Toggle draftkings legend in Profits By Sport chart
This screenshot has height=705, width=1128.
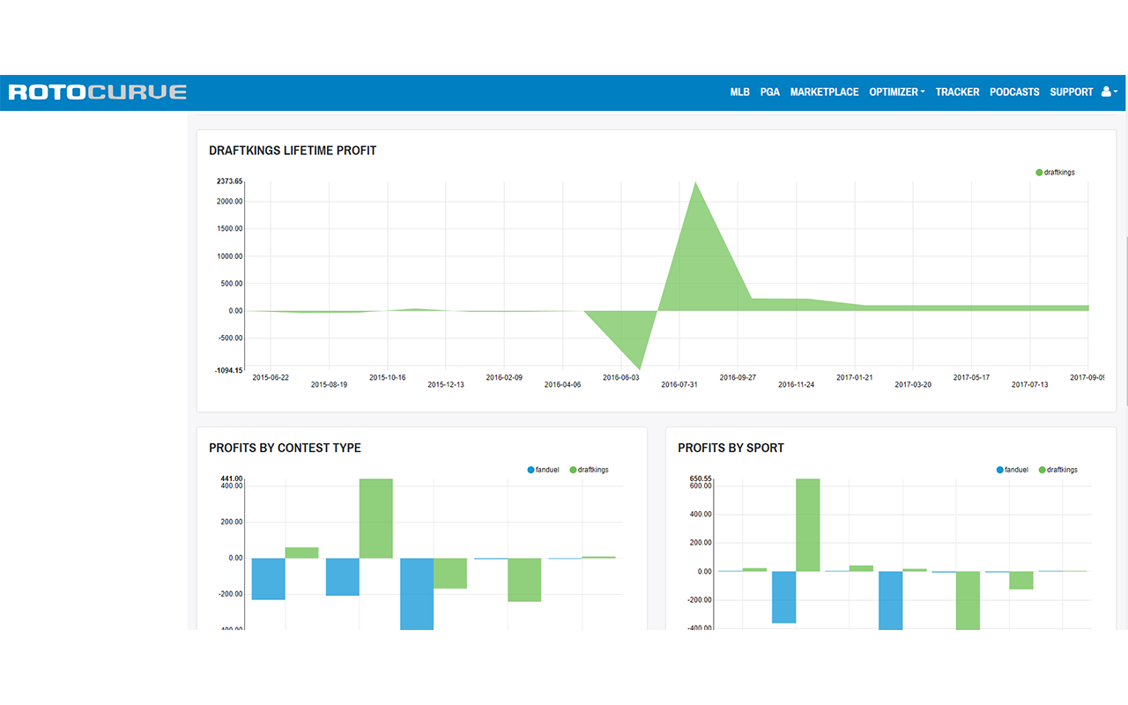[x=1058, y=470]
